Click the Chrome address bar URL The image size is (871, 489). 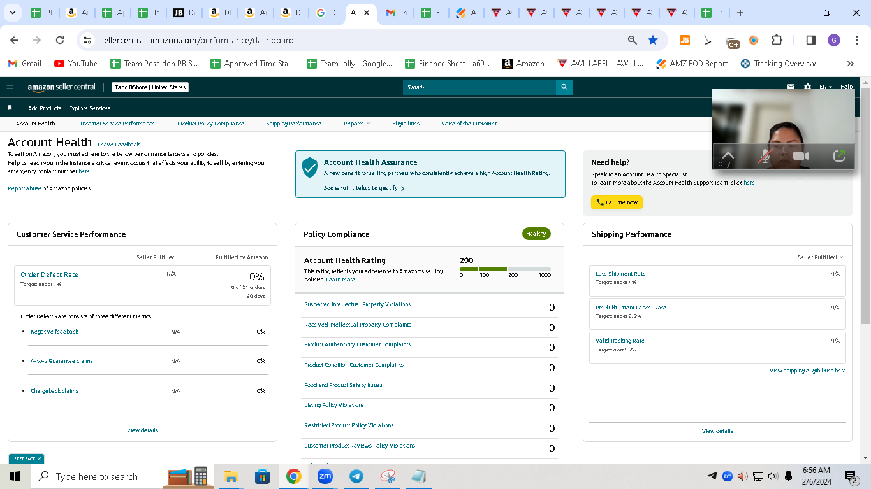(197, 40)
